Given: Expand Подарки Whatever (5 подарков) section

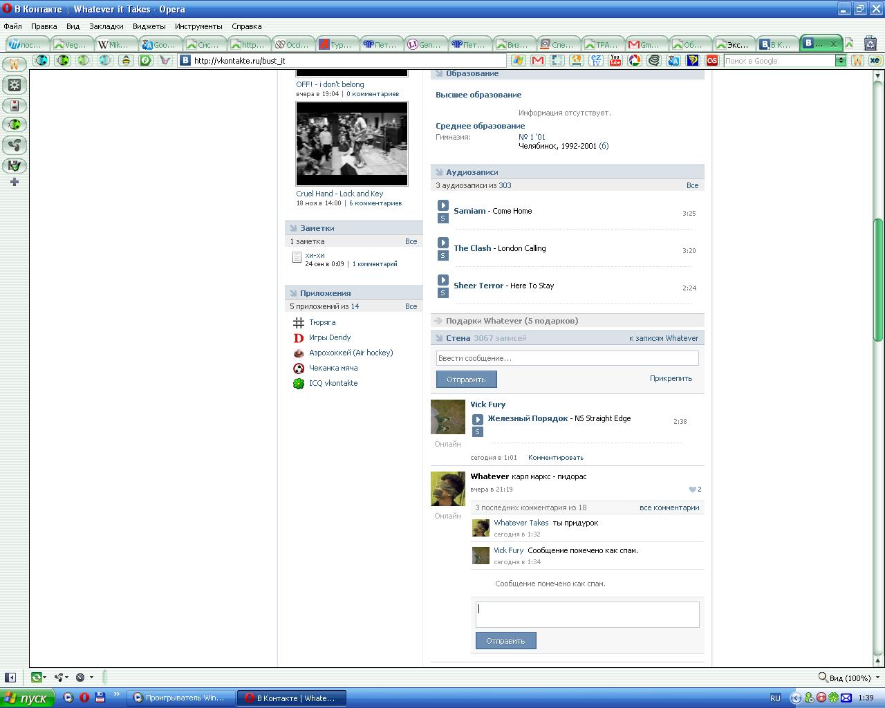Looking at the screenshot, I should [438, 321].
